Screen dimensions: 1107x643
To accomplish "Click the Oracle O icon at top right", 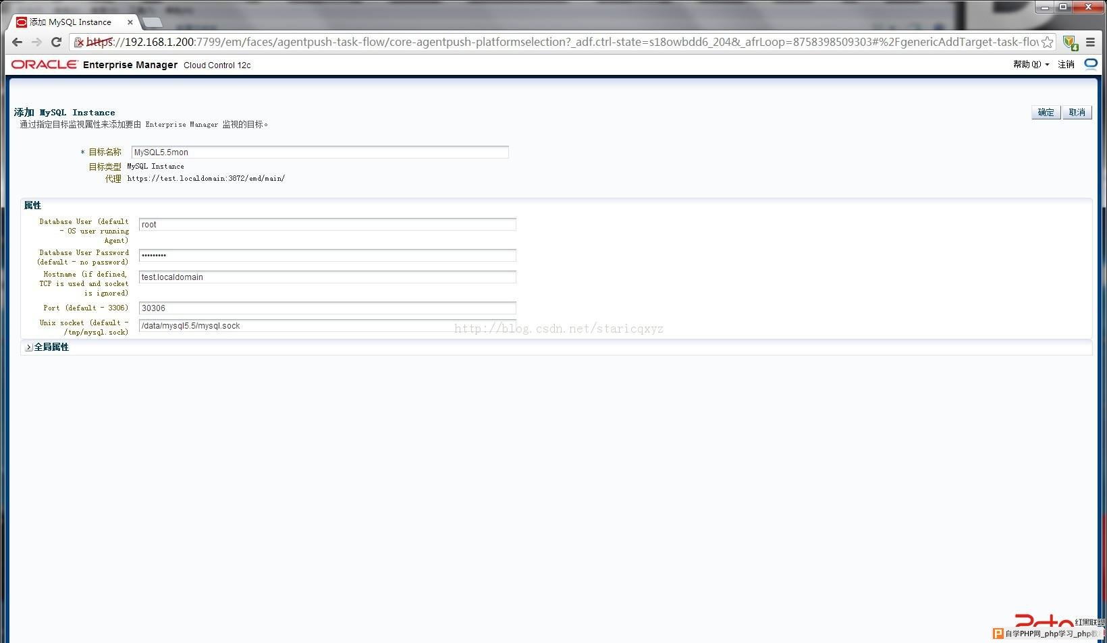I will point(1091,64).
